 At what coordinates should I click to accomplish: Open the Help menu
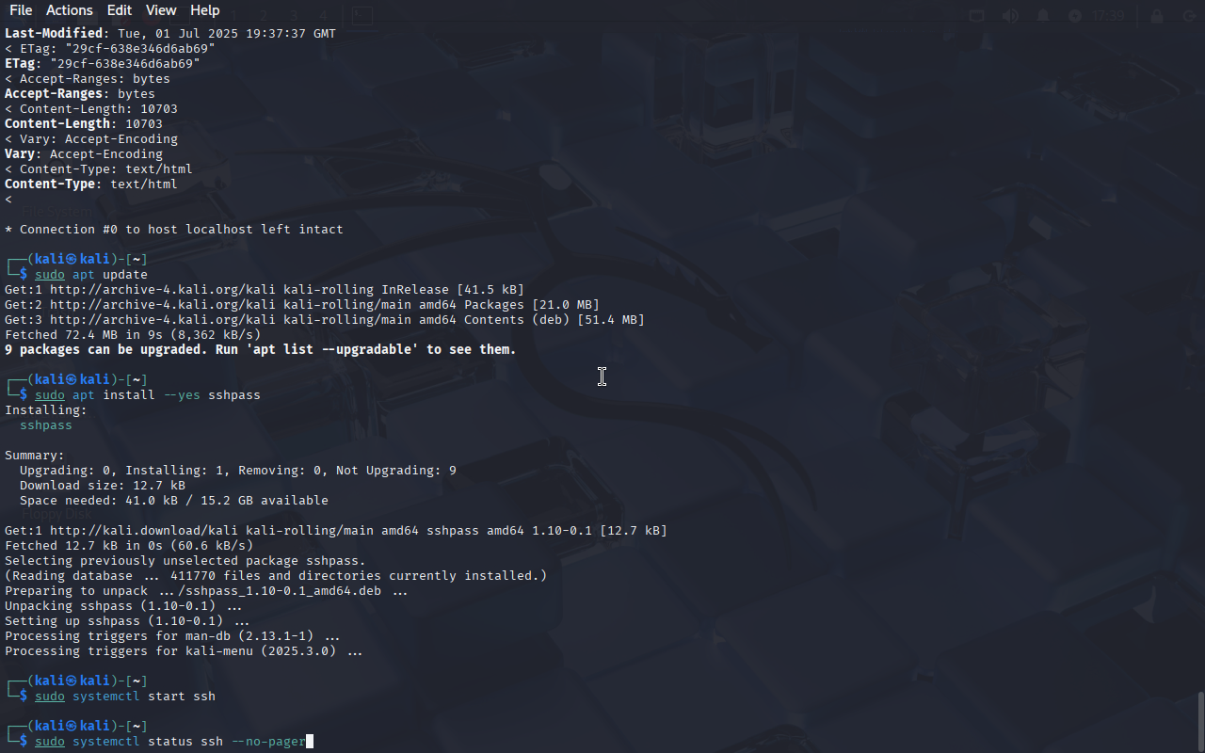(x=205, y=10)
